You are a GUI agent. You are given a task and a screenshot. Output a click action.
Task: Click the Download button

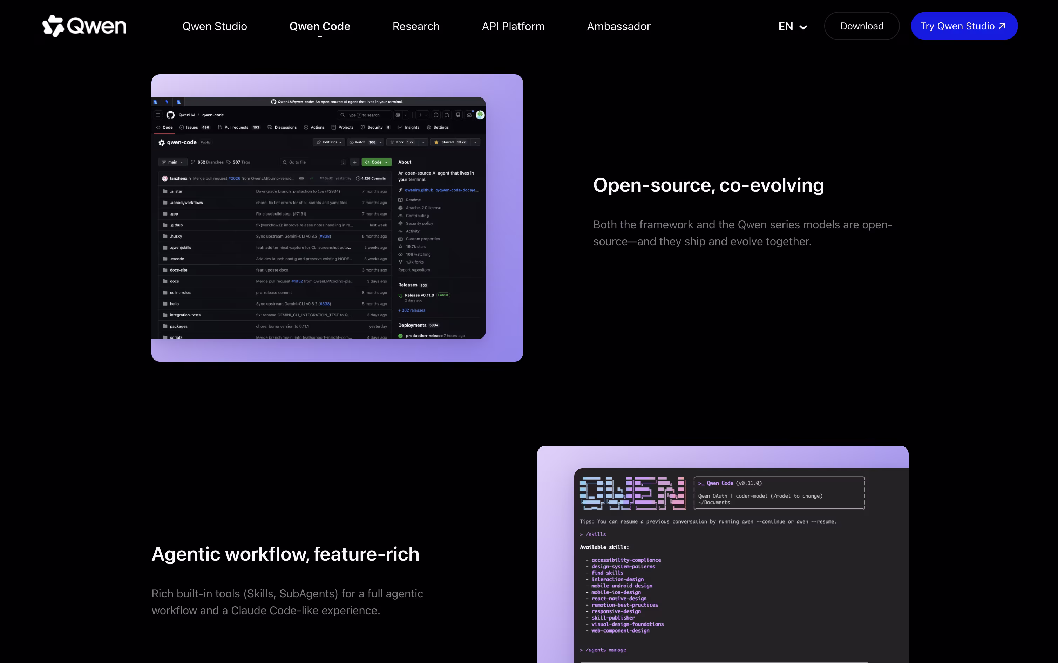[x=861, y=26]
